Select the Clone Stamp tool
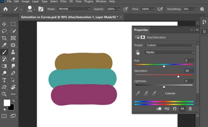208x127 pixels. pos(13,52)
